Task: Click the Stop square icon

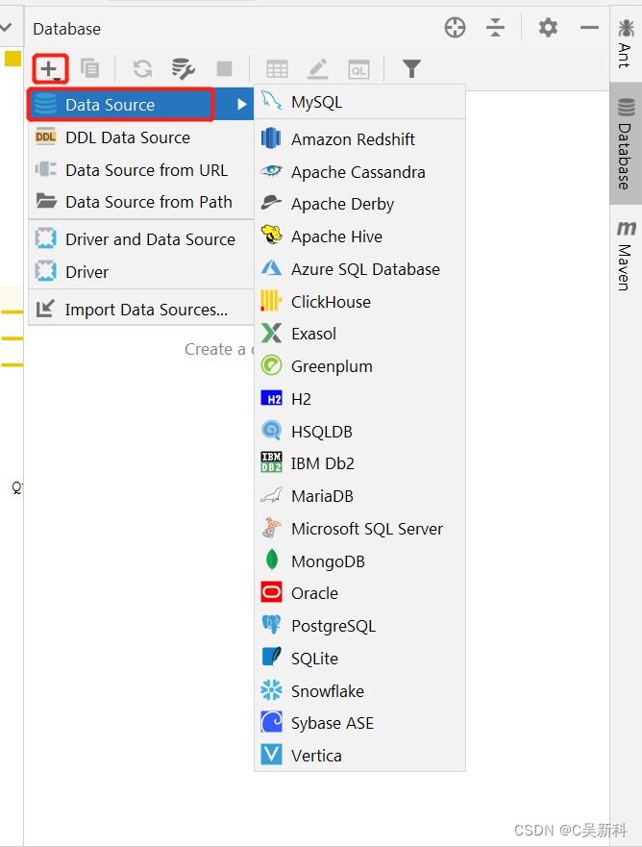Action: (224, 68)
